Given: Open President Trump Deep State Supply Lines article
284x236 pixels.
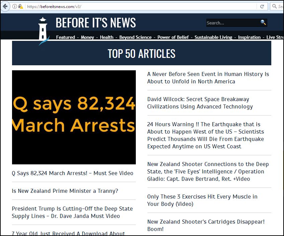Looking at the screenshot, I should click(72, 212).
